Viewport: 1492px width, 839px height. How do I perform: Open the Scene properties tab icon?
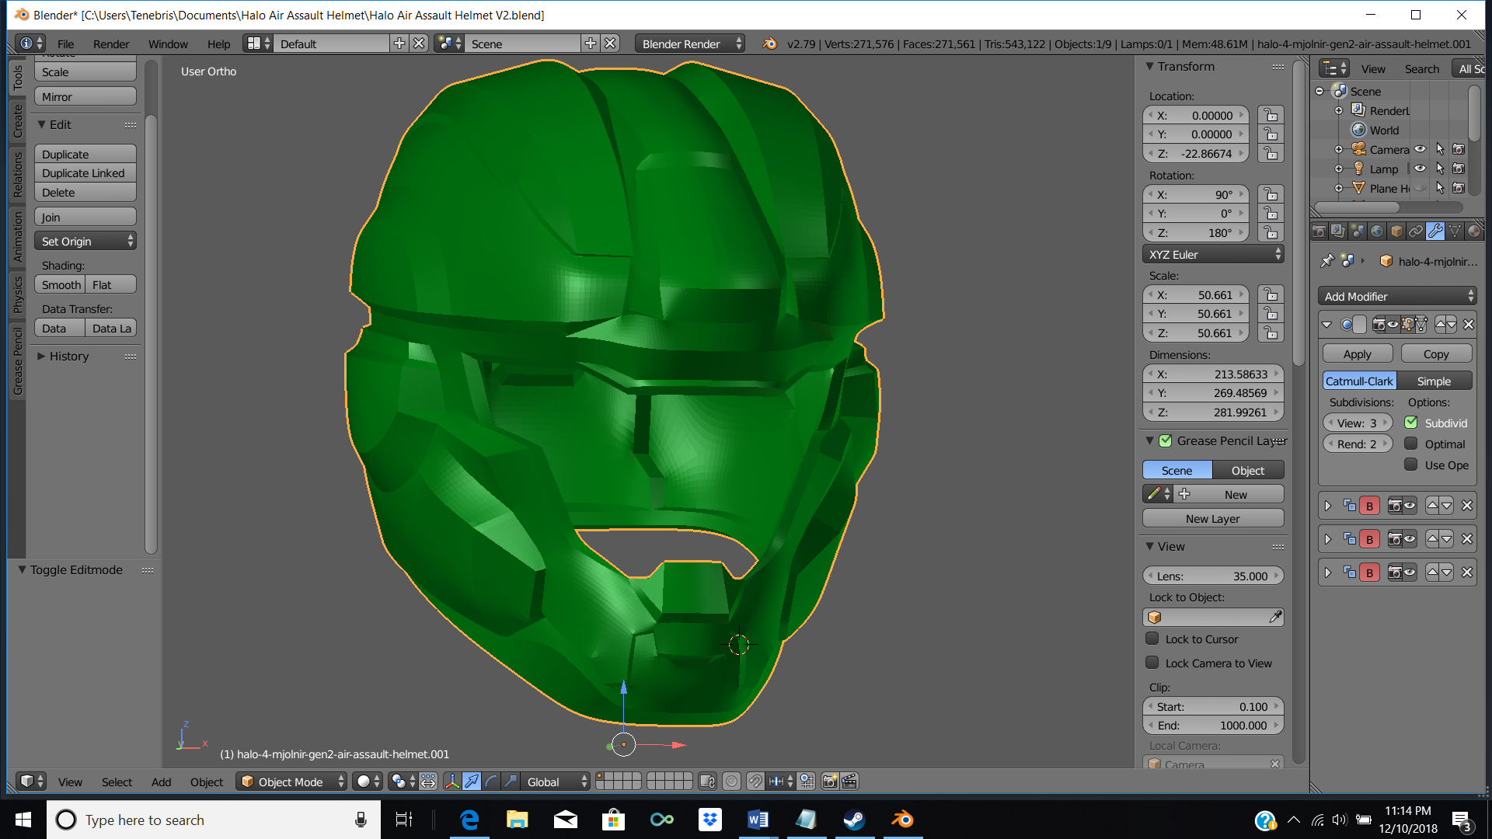[x=1358, y=231]
